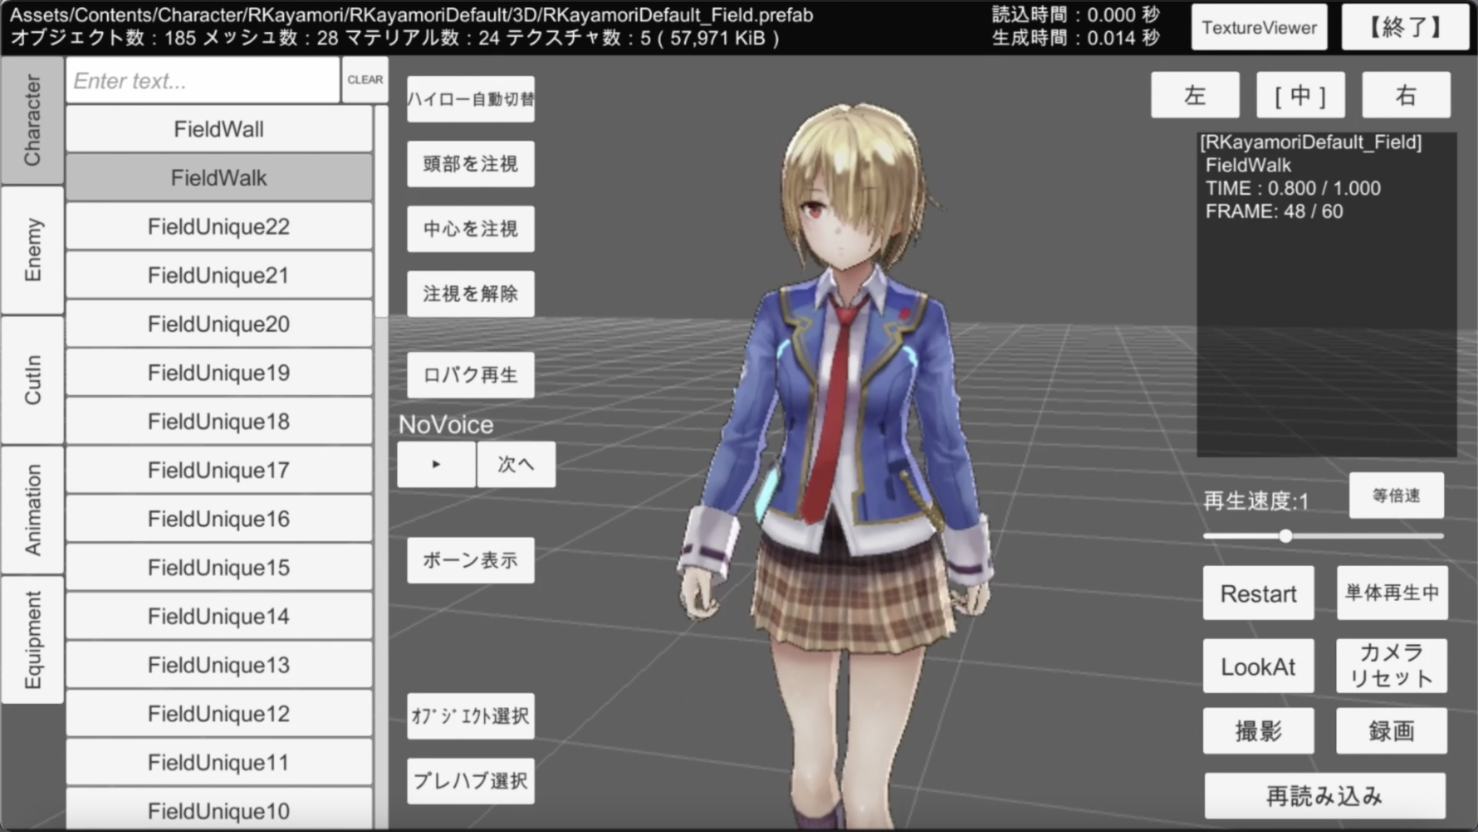Viewport: 1478px width, 832px height.
Task: Open the Equipment tab
Action: click(33, 640)
